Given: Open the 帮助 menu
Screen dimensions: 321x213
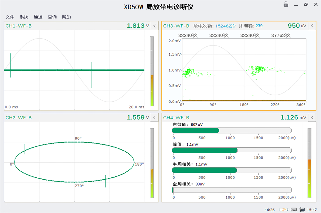Looking at the screenshot, I should tap(66, 17).
